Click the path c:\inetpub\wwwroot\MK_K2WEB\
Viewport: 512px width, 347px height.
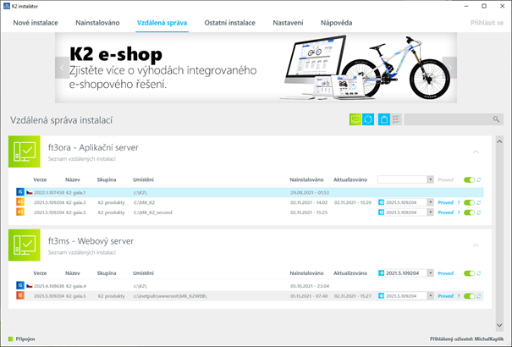170,296
